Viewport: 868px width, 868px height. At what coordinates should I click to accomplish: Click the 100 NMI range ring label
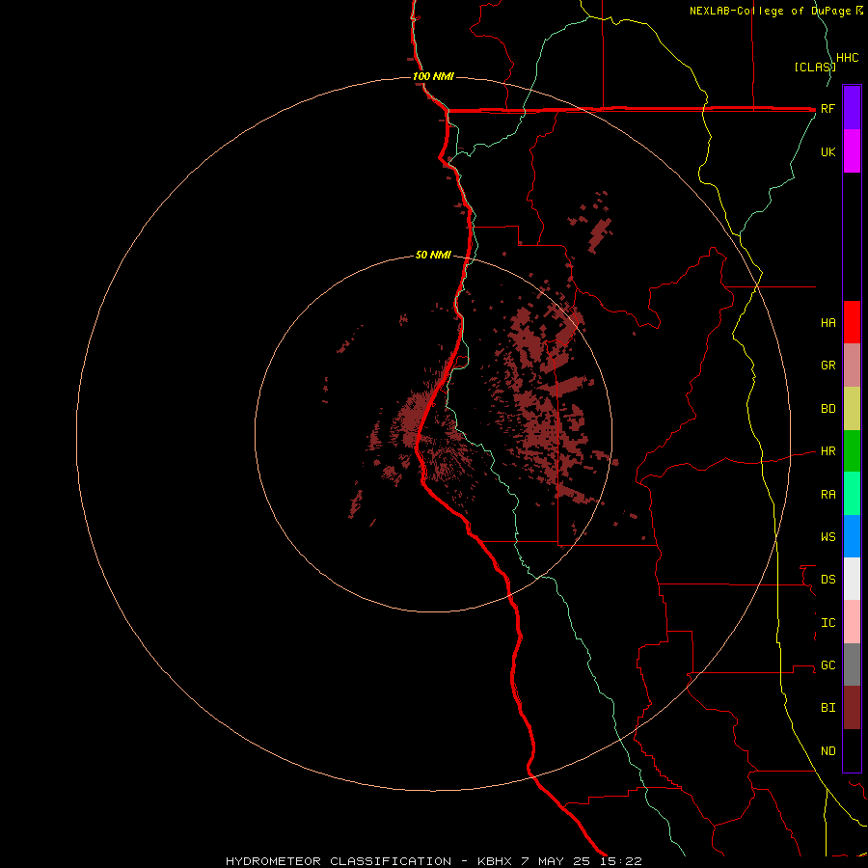coord(433,76)
